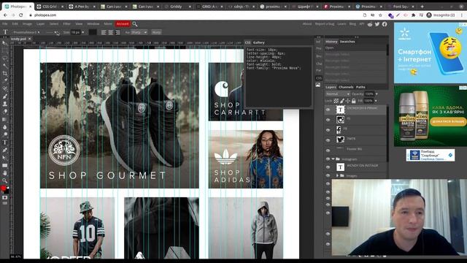Collapse the Instagram folder

(333, 159)
